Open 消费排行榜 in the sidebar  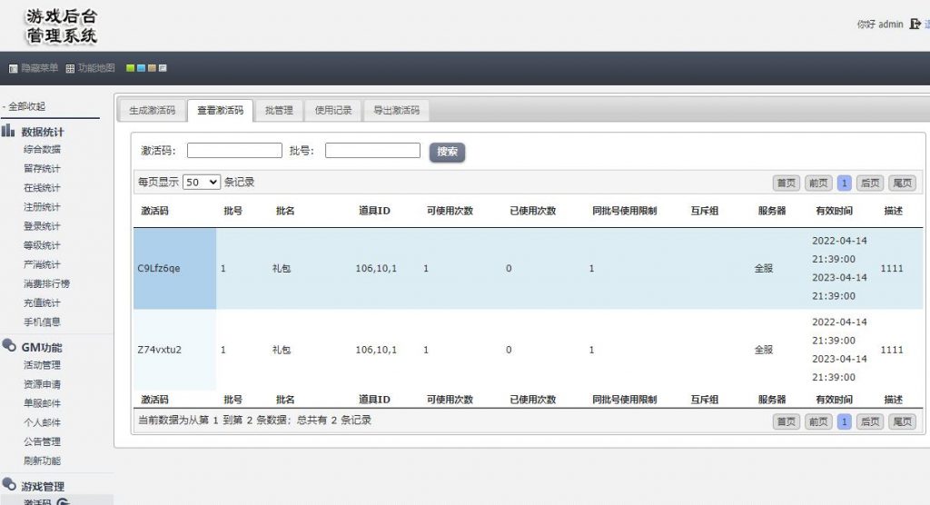[47, 283]
